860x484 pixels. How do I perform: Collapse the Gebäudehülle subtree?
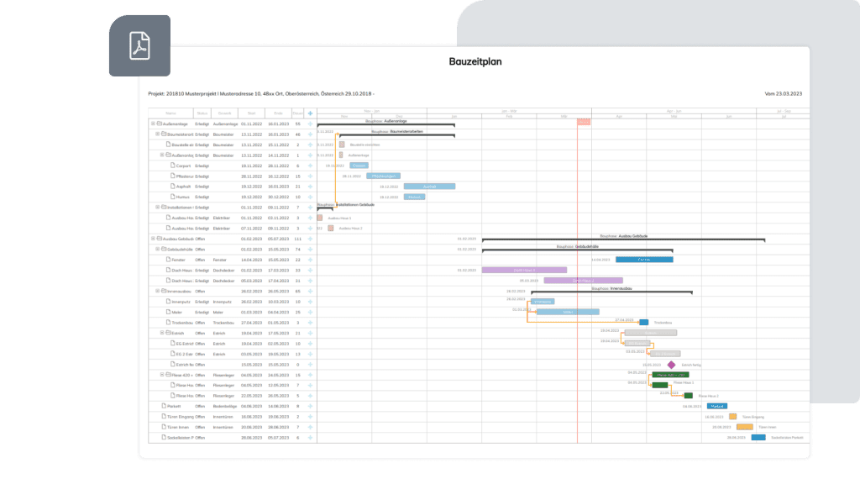(157, 250)
